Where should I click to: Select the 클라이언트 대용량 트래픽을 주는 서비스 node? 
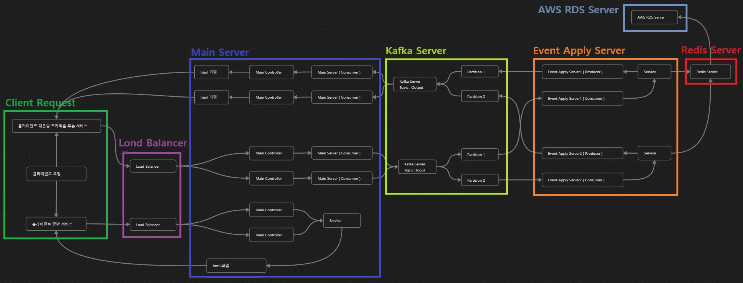(x=56, y=126)
